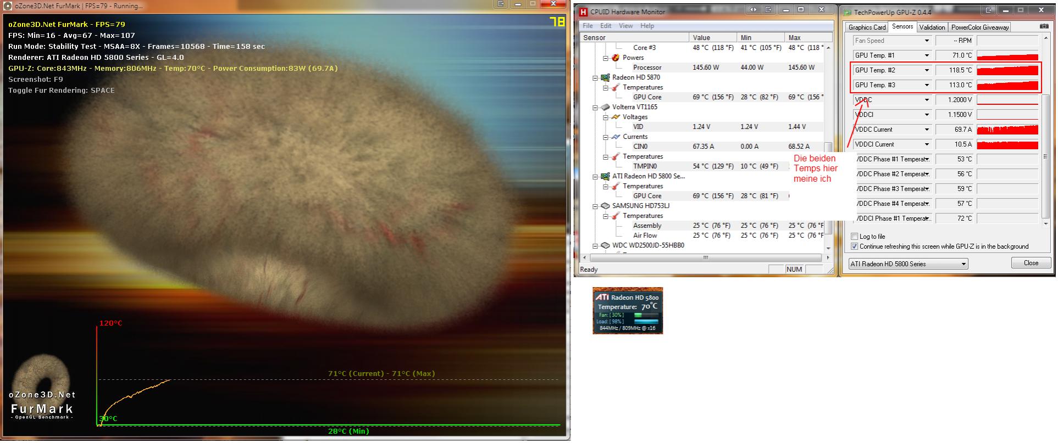Click the Close button in GPU-Z
Viewport: 1058px width, 443px height.
pos(1031,263)
